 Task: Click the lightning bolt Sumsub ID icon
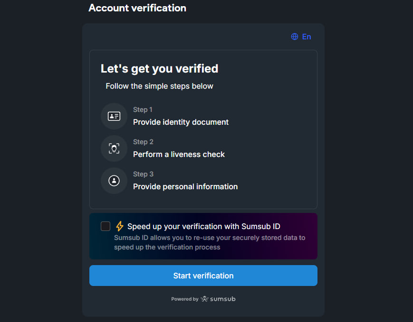(x=120, y=226)
